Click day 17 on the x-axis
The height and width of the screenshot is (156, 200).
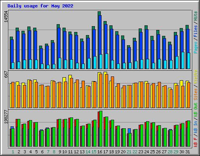click(105, 152)
